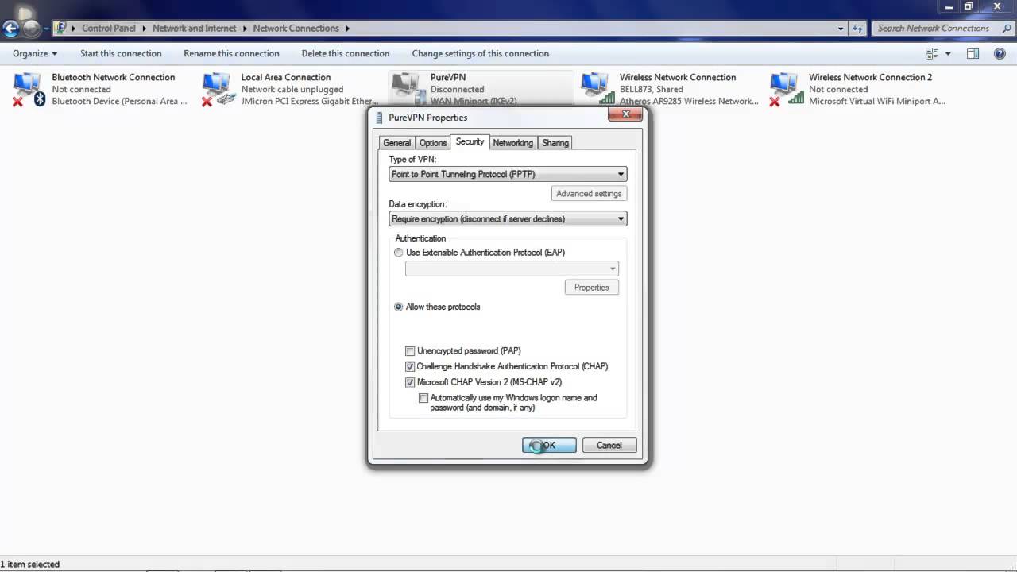The width and height of the screenshot is (1017, 572).
Task: Open the disabled EAP method dropdown
Action: coord(512,269)
